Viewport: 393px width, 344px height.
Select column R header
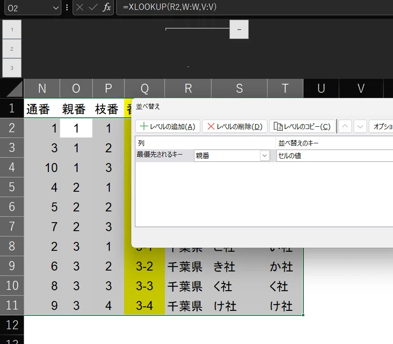point(188,88)
